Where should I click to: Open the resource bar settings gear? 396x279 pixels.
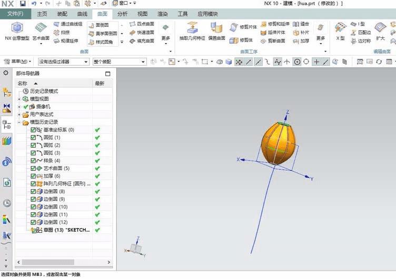tap(6, 73)
